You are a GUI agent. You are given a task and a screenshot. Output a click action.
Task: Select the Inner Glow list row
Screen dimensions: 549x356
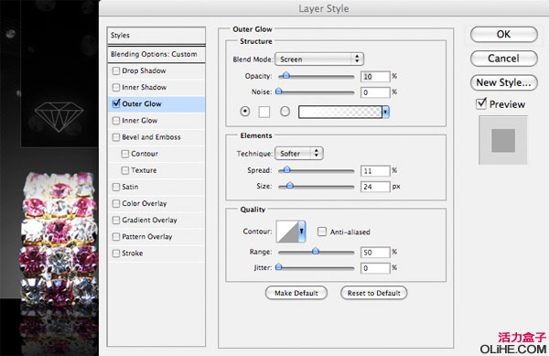click(156, 121)
